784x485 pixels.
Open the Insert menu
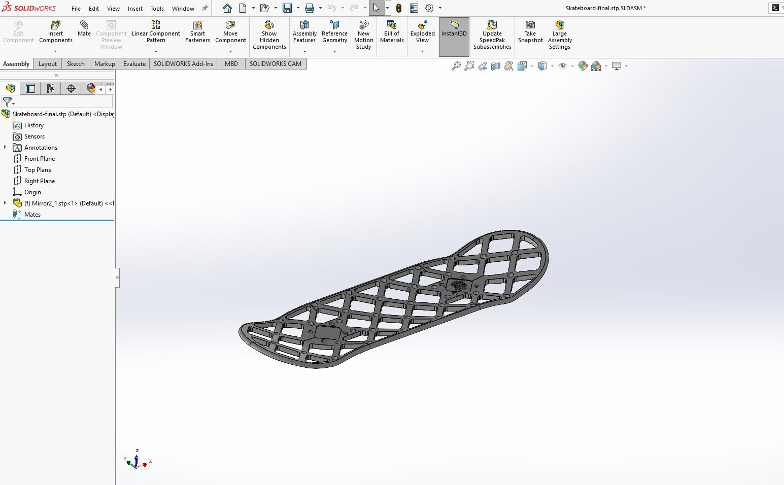135,9
